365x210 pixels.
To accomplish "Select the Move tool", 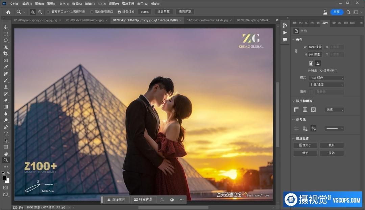I will click(x=6, y=27).
